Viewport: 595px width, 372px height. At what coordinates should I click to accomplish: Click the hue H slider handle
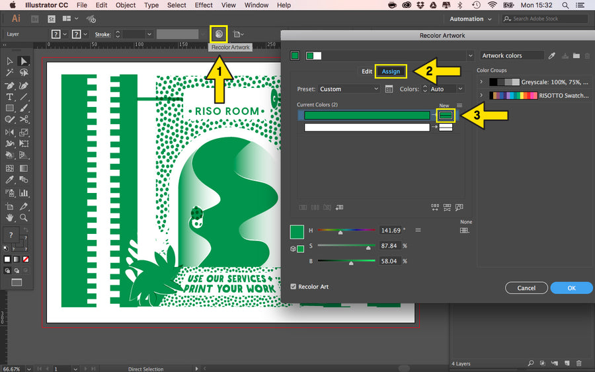tap(340, 232)
